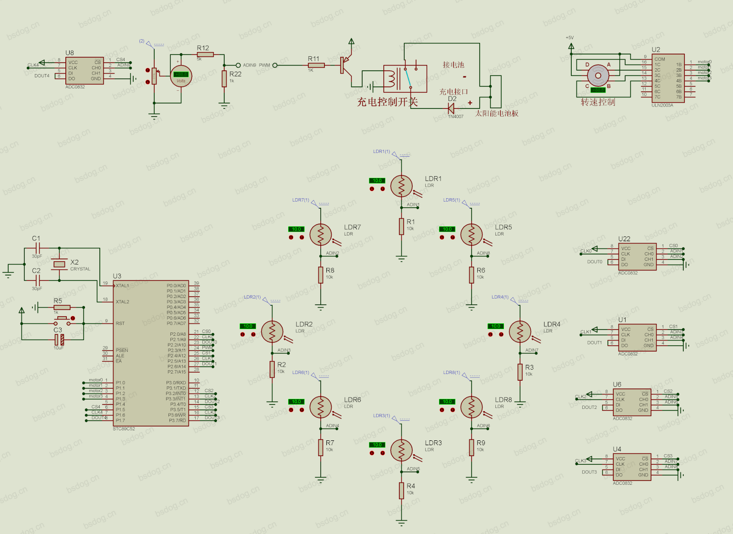
Task: Select the U2 ULN2003A chip
Action: 668,78
